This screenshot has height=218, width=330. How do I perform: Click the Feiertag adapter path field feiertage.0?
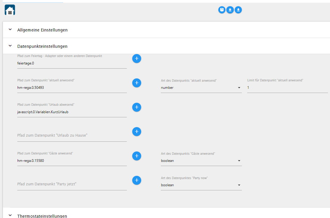pyautogui.click(x=72, y=63)
